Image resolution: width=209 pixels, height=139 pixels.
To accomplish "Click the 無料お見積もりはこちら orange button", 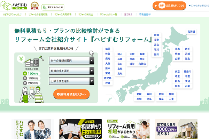I will click(x=169, y=6).
